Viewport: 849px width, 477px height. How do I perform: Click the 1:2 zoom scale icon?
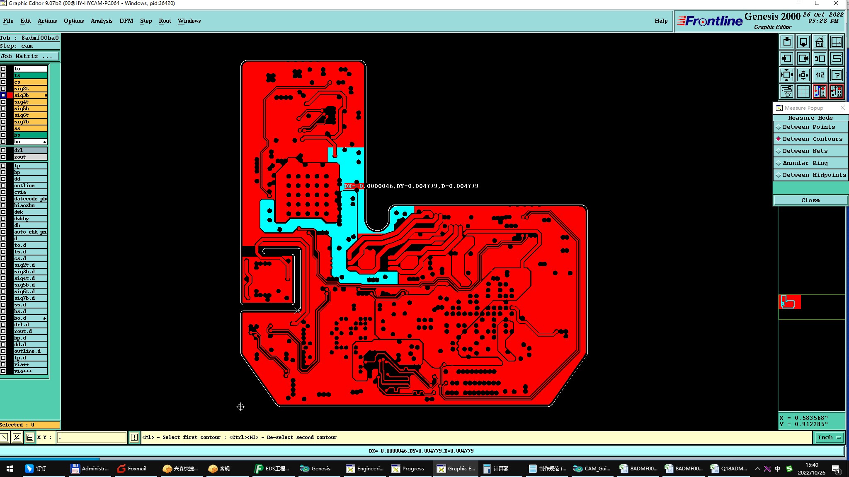(x=820, y=75)
